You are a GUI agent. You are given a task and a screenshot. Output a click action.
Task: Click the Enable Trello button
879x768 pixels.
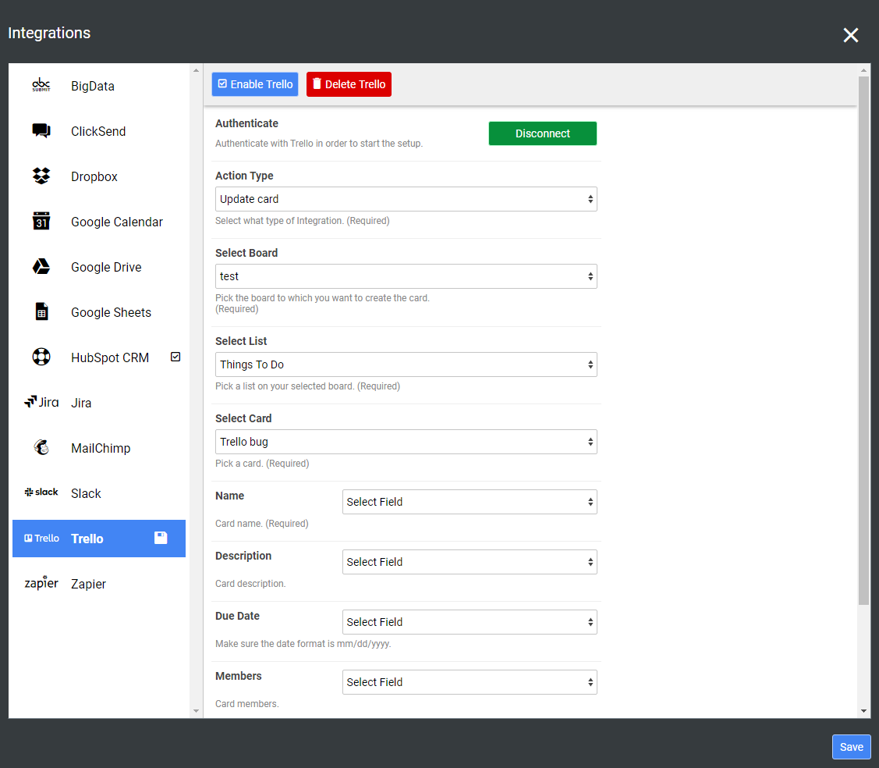tap(255, 84)
